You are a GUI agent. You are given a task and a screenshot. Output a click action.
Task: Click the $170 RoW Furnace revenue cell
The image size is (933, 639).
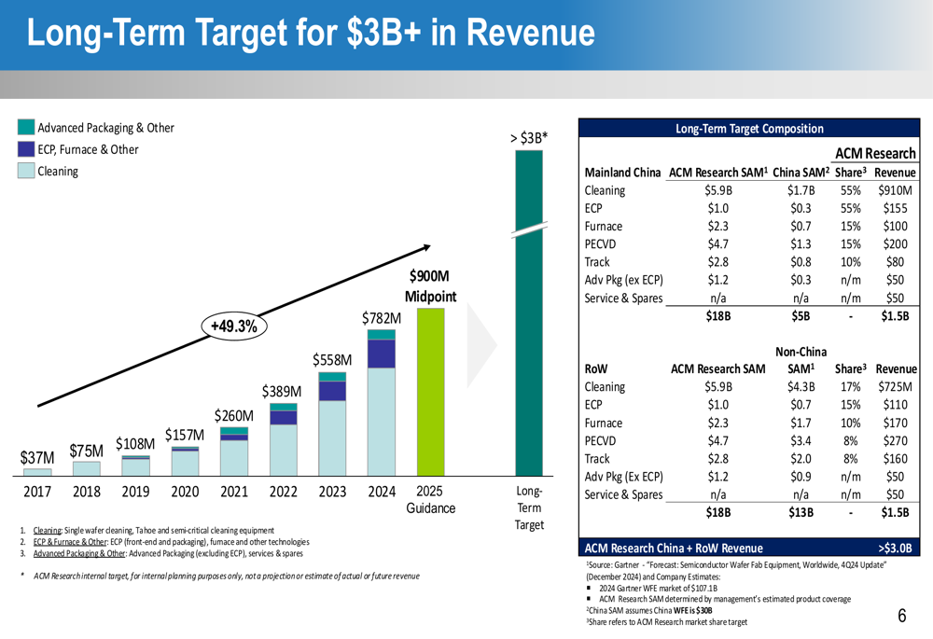pyautogui.click(x=895, y=423)
